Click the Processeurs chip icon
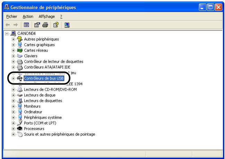Image resolution: width=225 pixels, height=159 pixels. (x=20, y=129)
